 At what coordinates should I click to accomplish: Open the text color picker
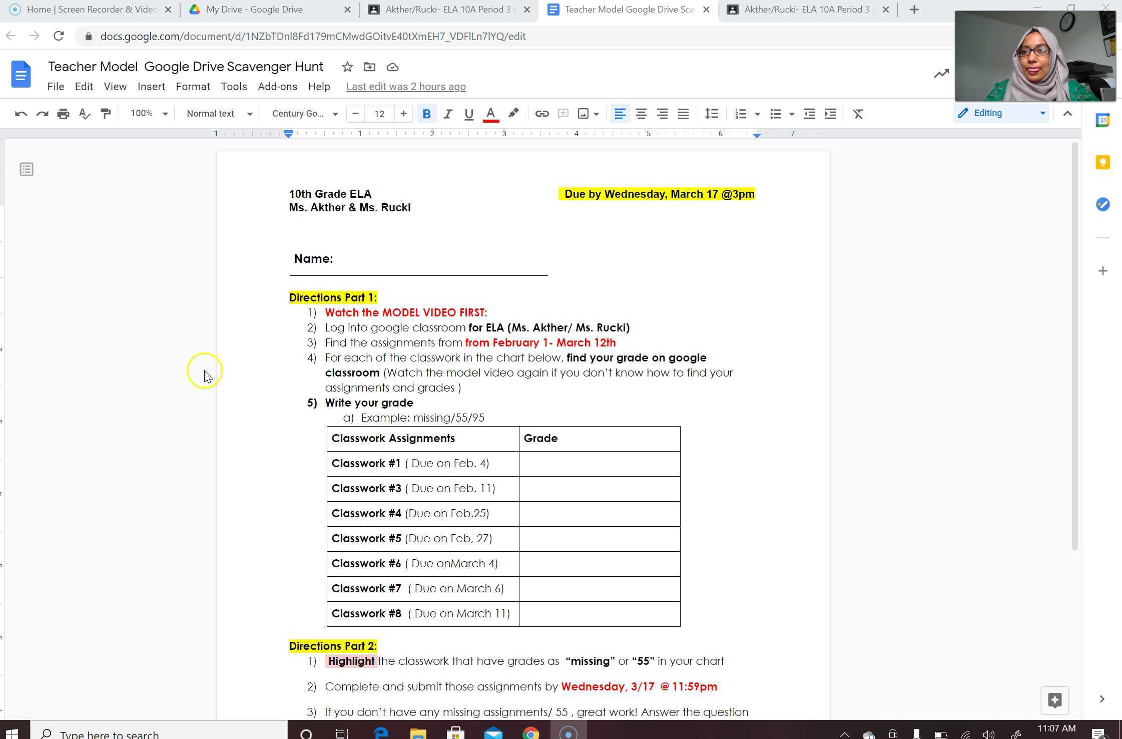[x=490, y=114]
